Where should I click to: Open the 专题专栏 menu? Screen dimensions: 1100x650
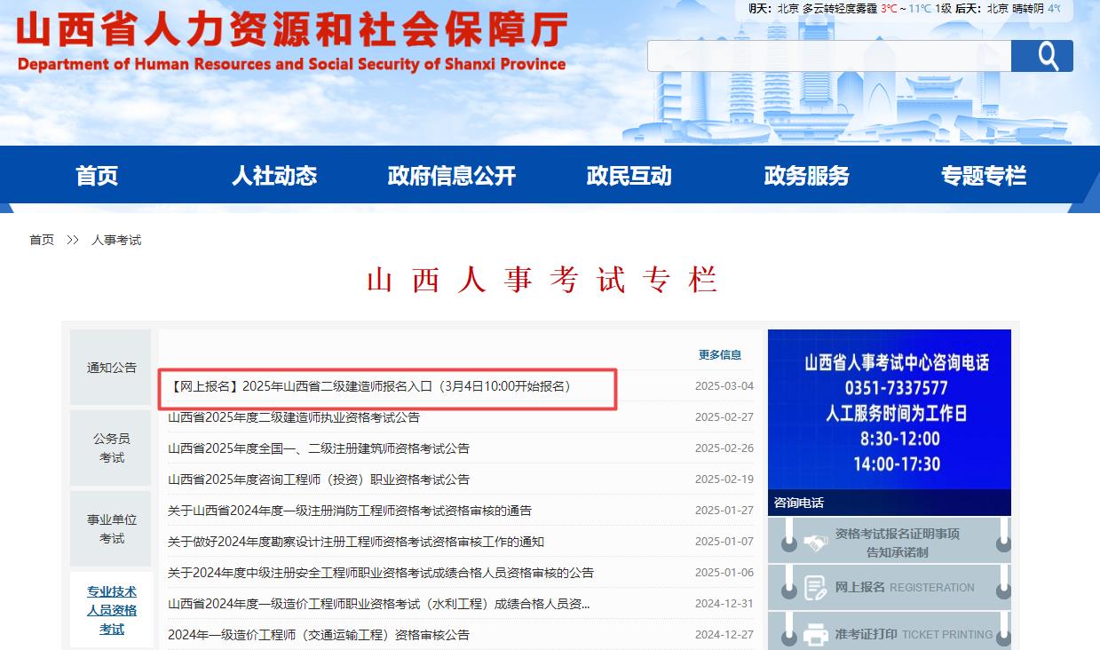click(984, 176)
